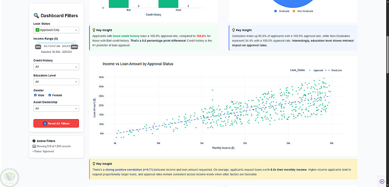Toggle the dashed Trend Line legend marker
Image resolution: width=389 pixels, height=187 pixels.
coord(327,70)
